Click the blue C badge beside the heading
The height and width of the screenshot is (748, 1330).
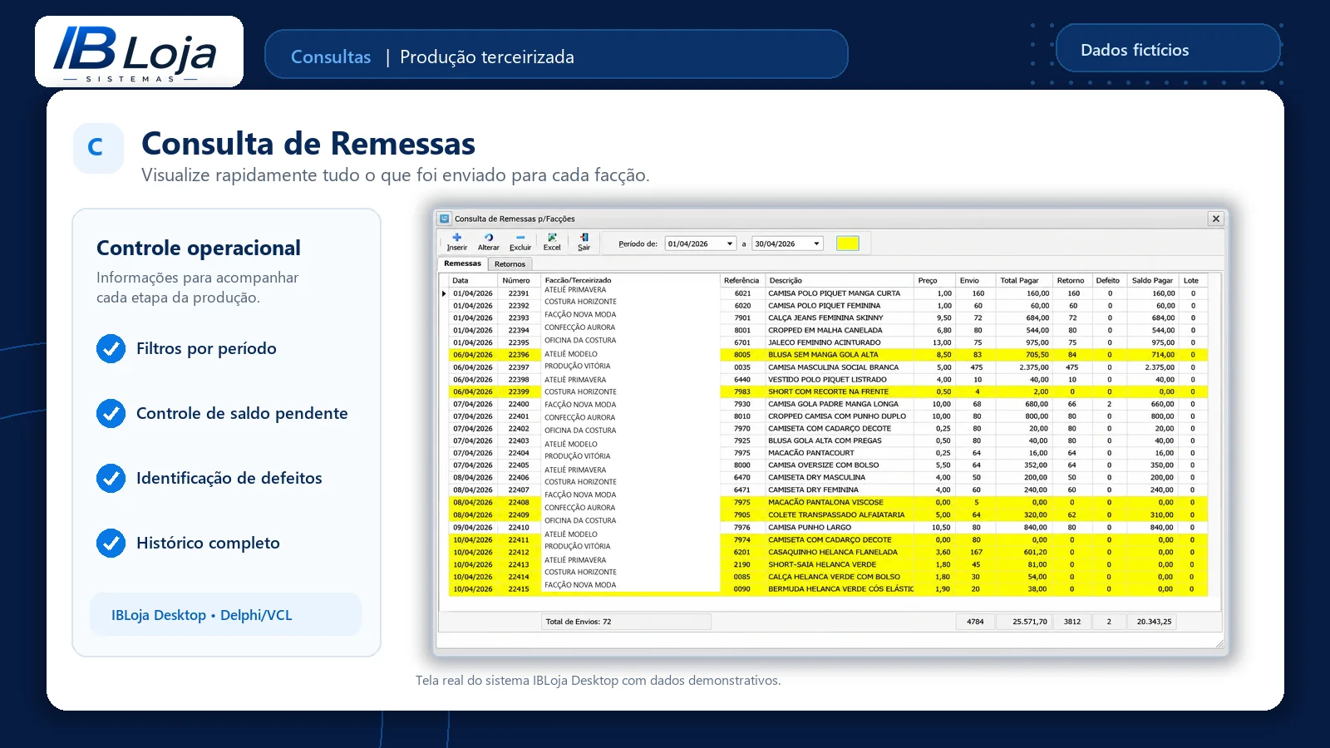98,148
